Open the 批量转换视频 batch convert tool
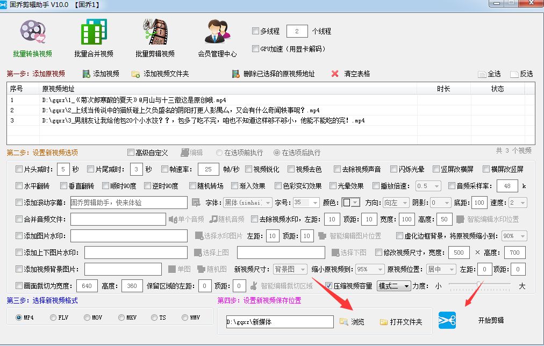The width and height of the screenshot is (544, 346). pyautogui.click(x=33, y=38)
